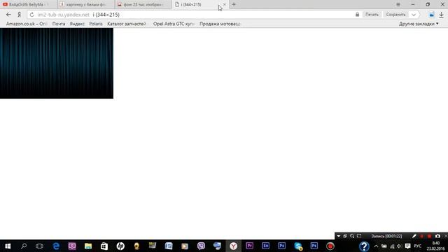Image resolution: width=448 pixels, height=252 pixels.
Task: Close the i (344×215) tab
Action: coord(224,4)
